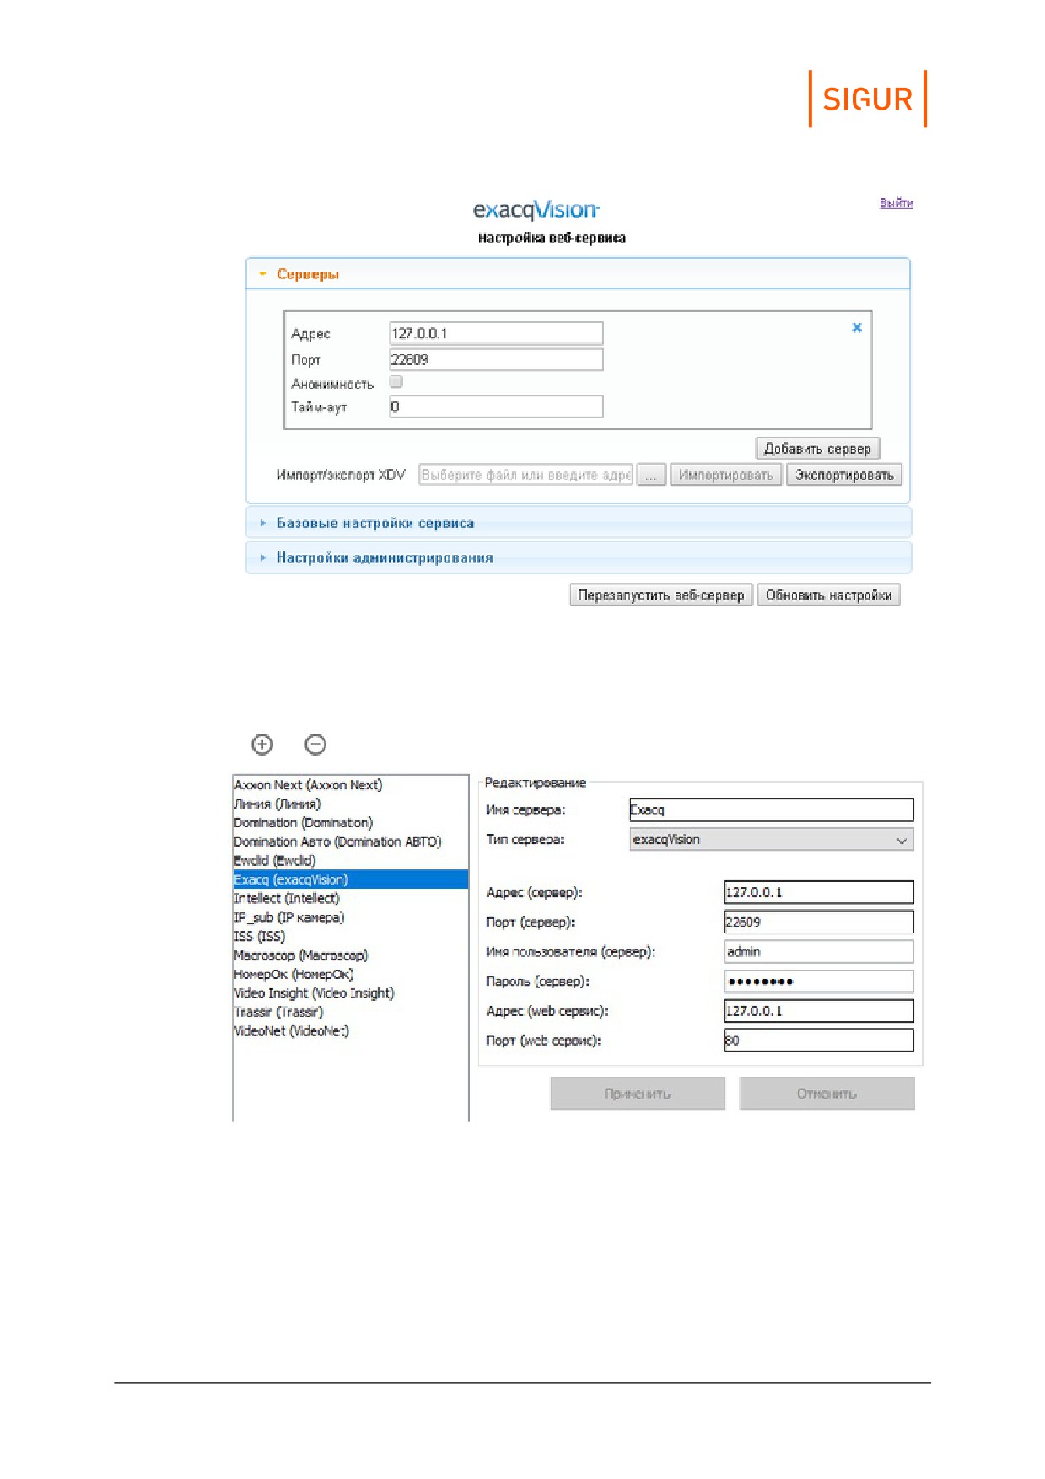The width and height of the screenshot is (1045, 1479).
Task: Remove the server entry with blue X
Action: [857, 327]
